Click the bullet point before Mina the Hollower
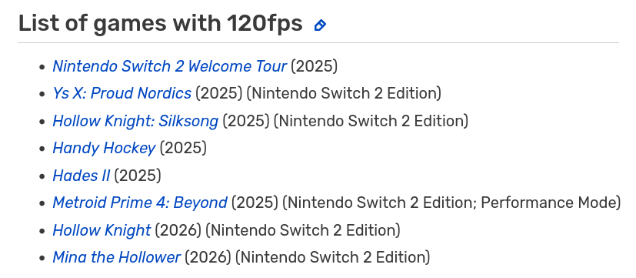The width and height of the screenshot is (636, 278). tap(42, 259)
